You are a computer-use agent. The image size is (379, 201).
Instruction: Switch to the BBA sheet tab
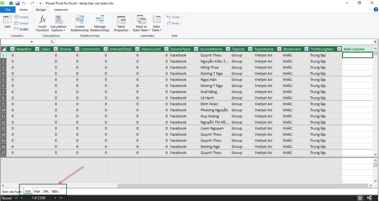(x=55, y=191)
